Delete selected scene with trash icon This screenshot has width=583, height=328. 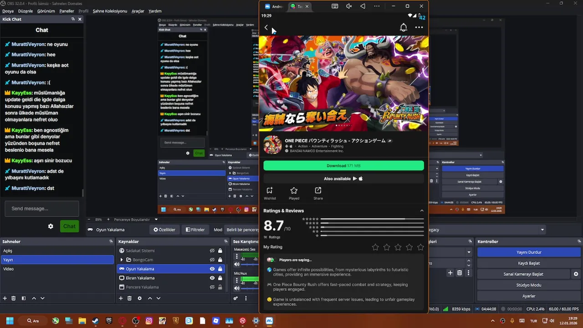click(14, 298)
